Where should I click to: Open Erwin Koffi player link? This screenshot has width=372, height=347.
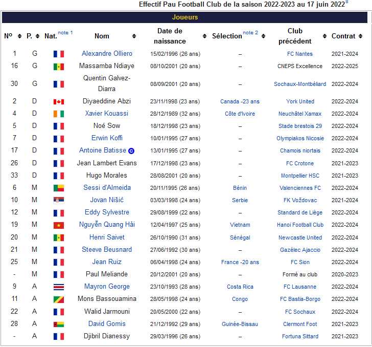[107, 138]
